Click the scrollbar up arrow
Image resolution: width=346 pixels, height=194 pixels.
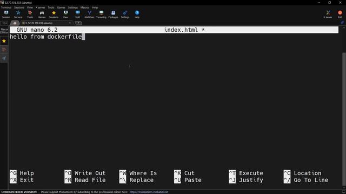pyautogui.click(x=344, y=27)
